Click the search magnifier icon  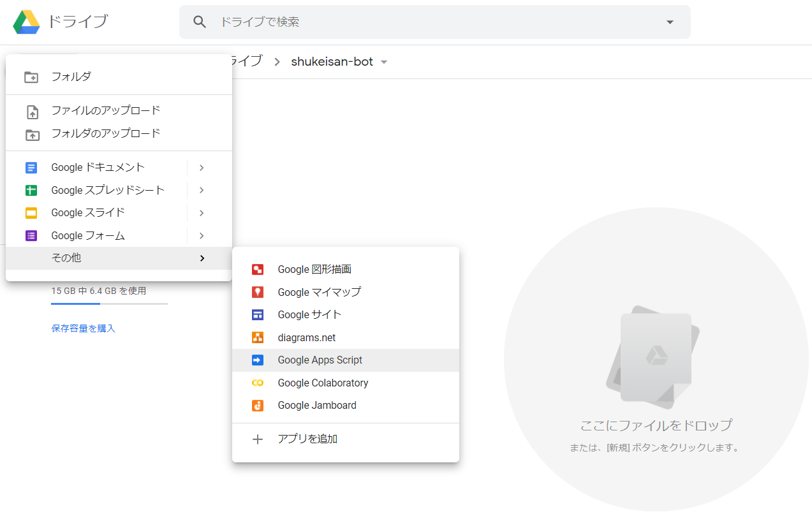click(x=200, y=22)
